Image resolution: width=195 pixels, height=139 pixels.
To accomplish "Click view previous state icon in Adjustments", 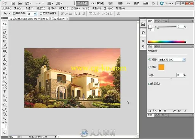I will pyautogui.click(x=174, y=111).
